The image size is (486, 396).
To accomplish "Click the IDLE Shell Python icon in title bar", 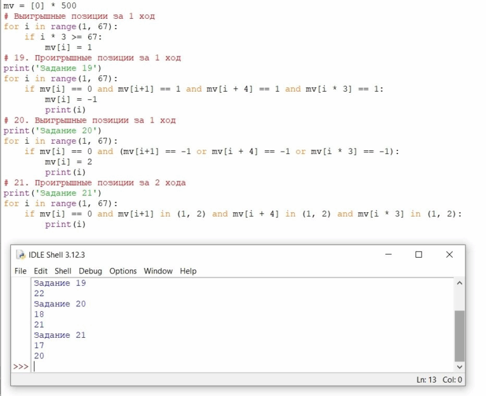I will coord(21,255).
